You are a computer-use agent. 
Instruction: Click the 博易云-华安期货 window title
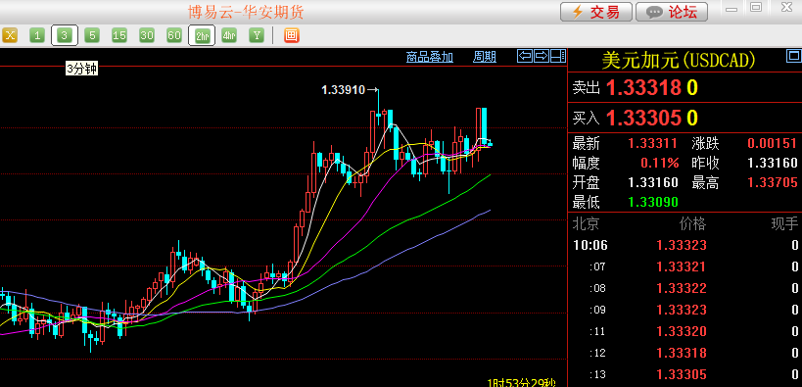pyautogui.click(x=246, y=12)
